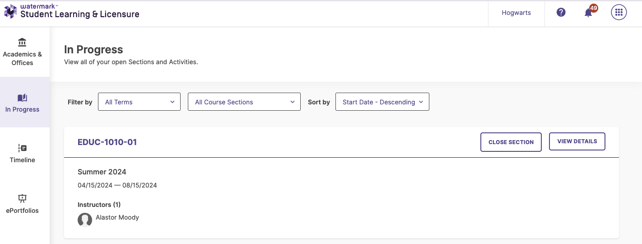Expand the All Course Sections dropdown
This screenshot has height=244, width=642.
click(244, 102)
